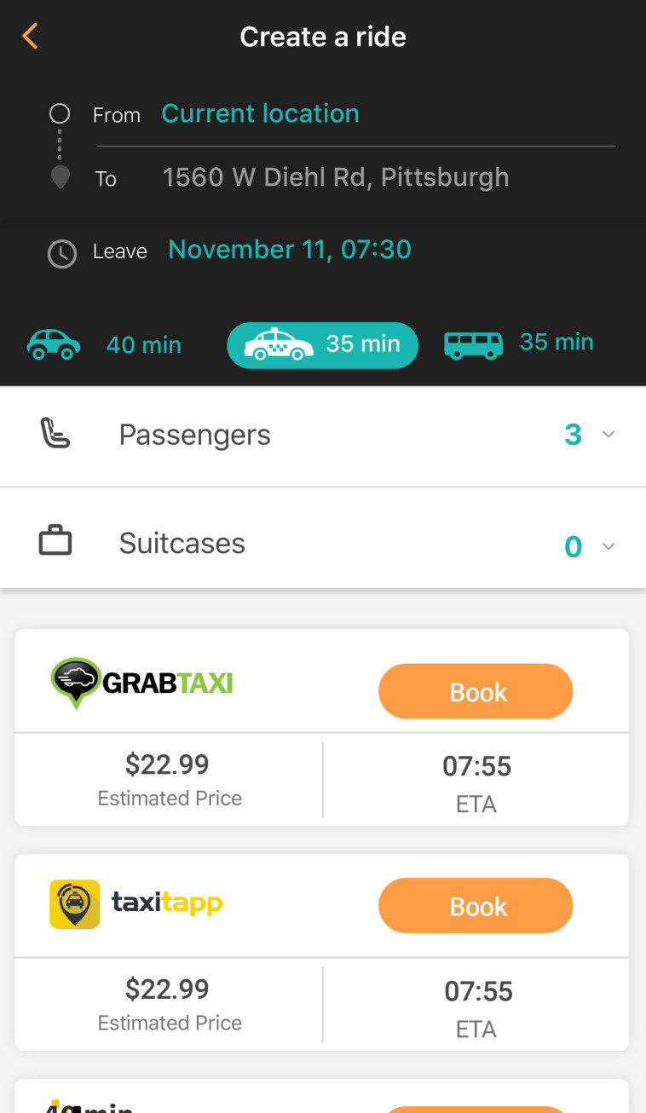
Task: Edit the Current location origin field
Action: pyautogui.click(x=260, y=113)
